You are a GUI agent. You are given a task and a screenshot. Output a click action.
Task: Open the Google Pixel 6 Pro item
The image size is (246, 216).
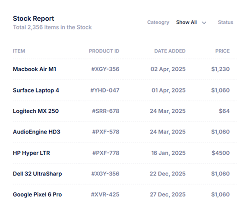tap(38, 194)
